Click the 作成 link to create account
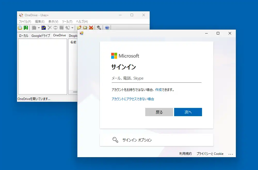This screenshot has width=258, height=170. pos(158,90)
